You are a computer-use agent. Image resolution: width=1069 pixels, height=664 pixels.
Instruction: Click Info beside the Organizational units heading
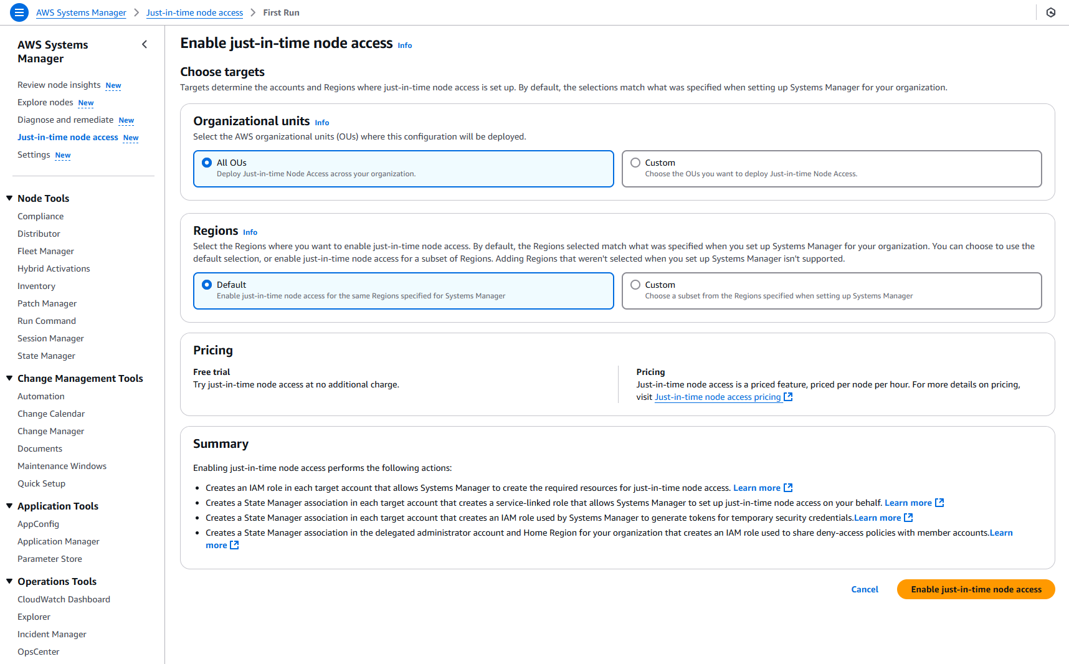click(x=322, y=122)
